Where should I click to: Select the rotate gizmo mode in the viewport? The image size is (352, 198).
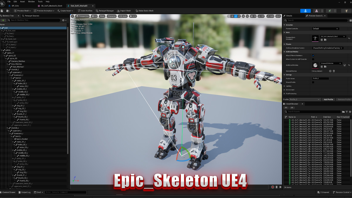point(236,16)
